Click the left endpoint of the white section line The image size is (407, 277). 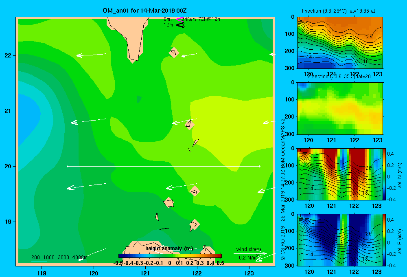click(x=68, y=166)
